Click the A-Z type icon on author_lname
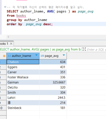106x119 pixels. click(10, 56)
